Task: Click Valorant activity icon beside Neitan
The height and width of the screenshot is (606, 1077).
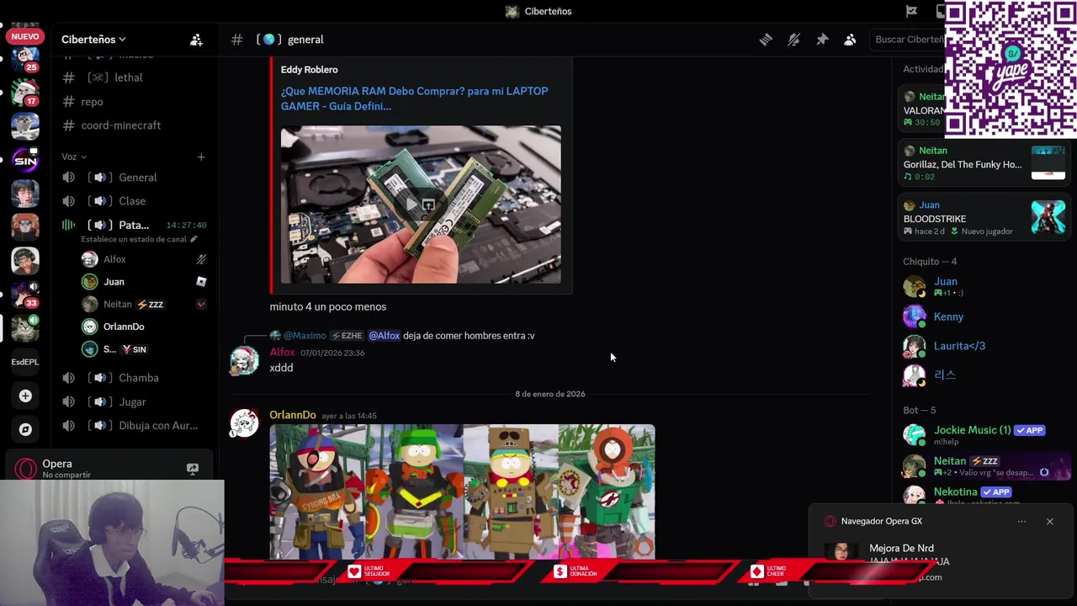Action: click(x=201, y=304)
